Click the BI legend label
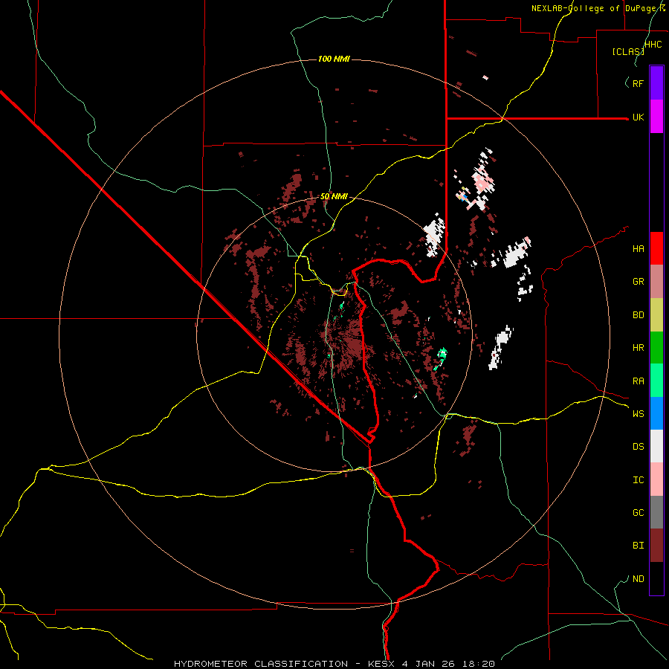This screenshot has height=669, width=669. pyautogui.click(x=638, y=546)
